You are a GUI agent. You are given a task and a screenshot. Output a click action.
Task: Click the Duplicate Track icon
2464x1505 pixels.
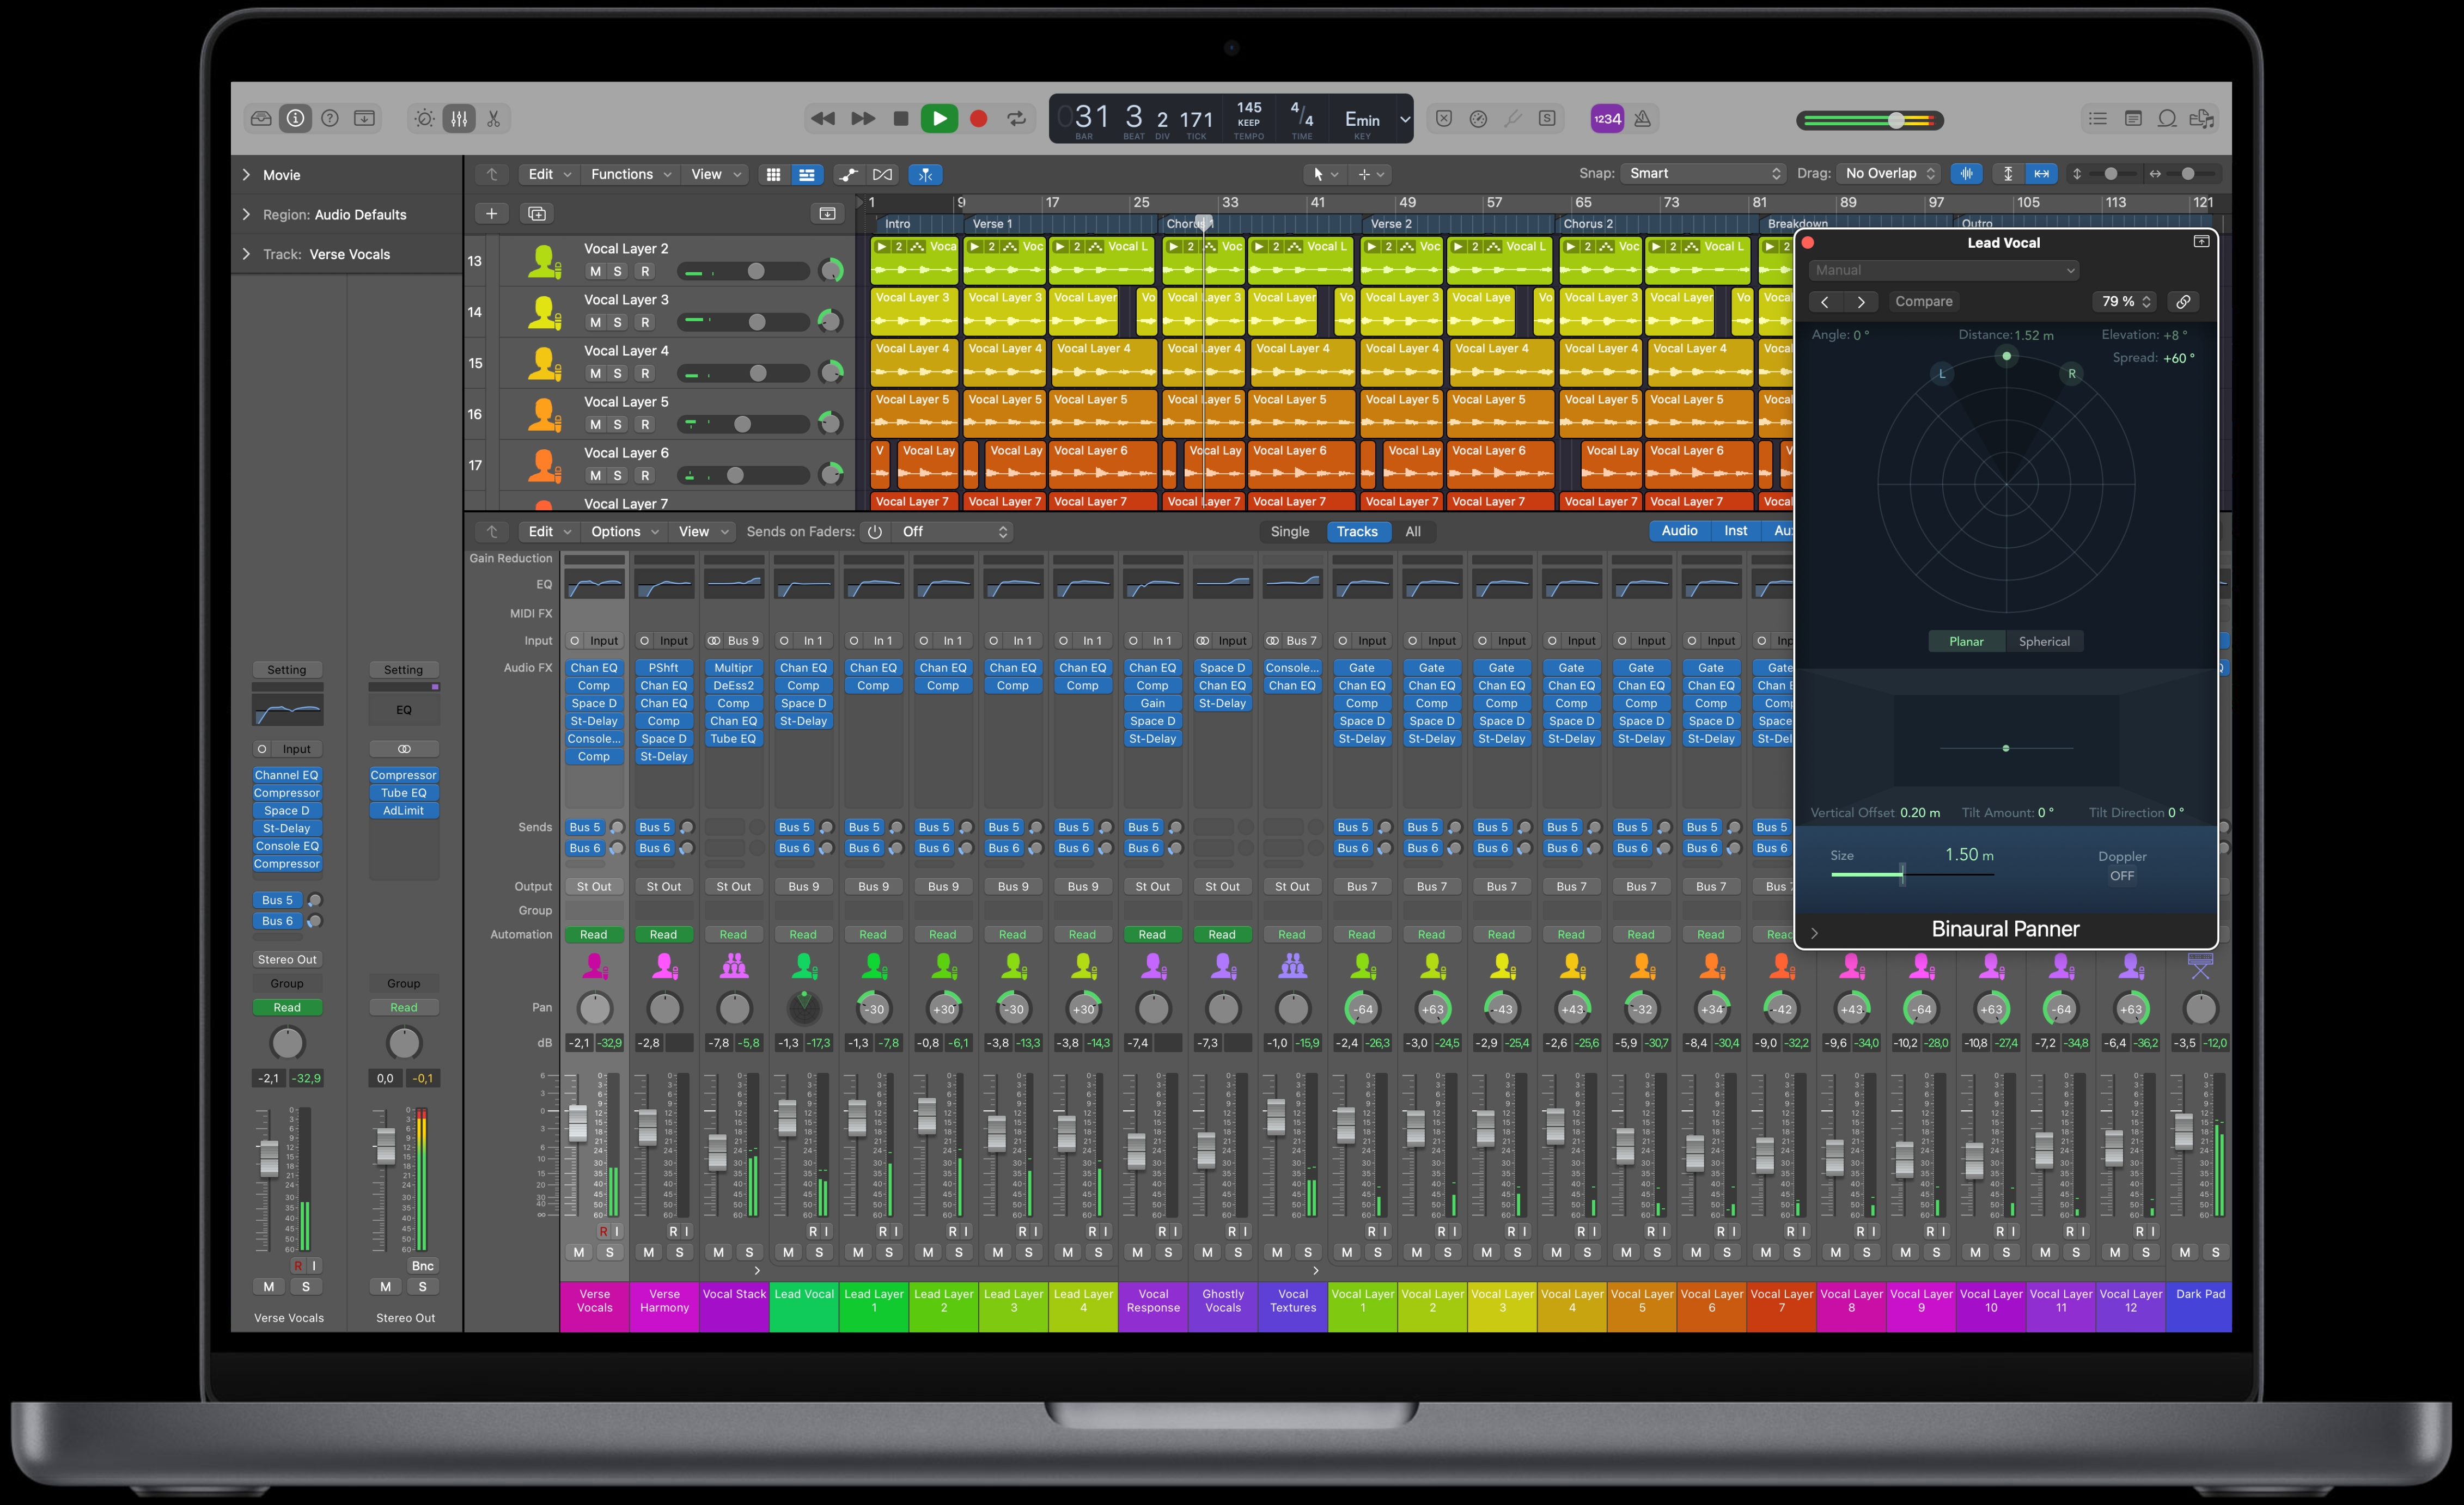pos(537,213)
